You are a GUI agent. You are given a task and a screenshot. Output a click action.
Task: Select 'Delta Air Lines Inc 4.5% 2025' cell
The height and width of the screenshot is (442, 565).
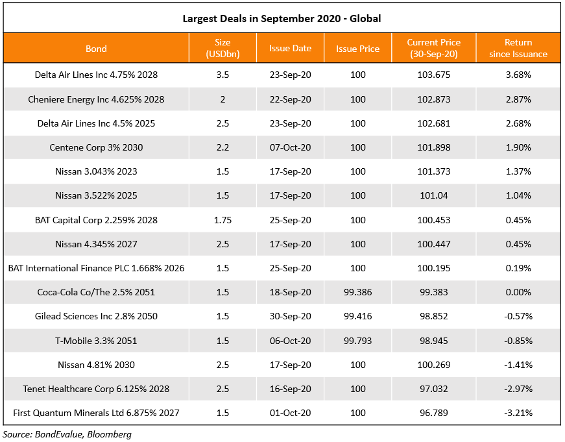pyautogui.click(x=96, y=123)
